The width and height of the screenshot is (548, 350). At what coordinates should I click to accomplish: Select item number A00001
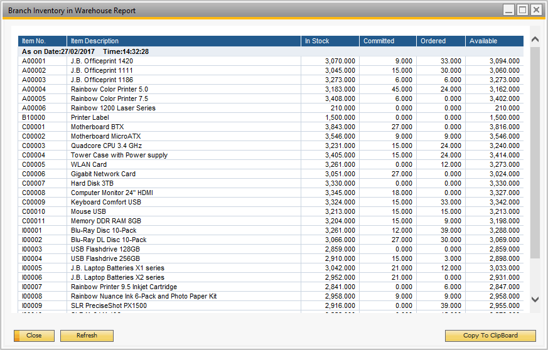point(34,61)
